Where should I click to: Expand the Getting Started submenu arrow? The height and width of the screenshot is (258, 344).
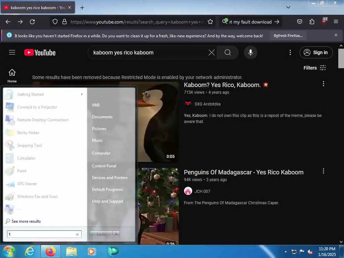(82, 94)
